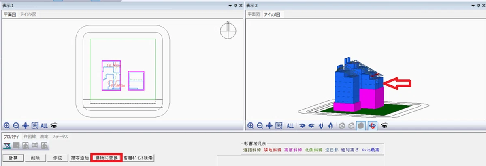Image resolution: width=486 pixels, height=166 pixels.
Task: Click the third greyed property tool icon
Action: pyautogui.click(x=26, y=145)
